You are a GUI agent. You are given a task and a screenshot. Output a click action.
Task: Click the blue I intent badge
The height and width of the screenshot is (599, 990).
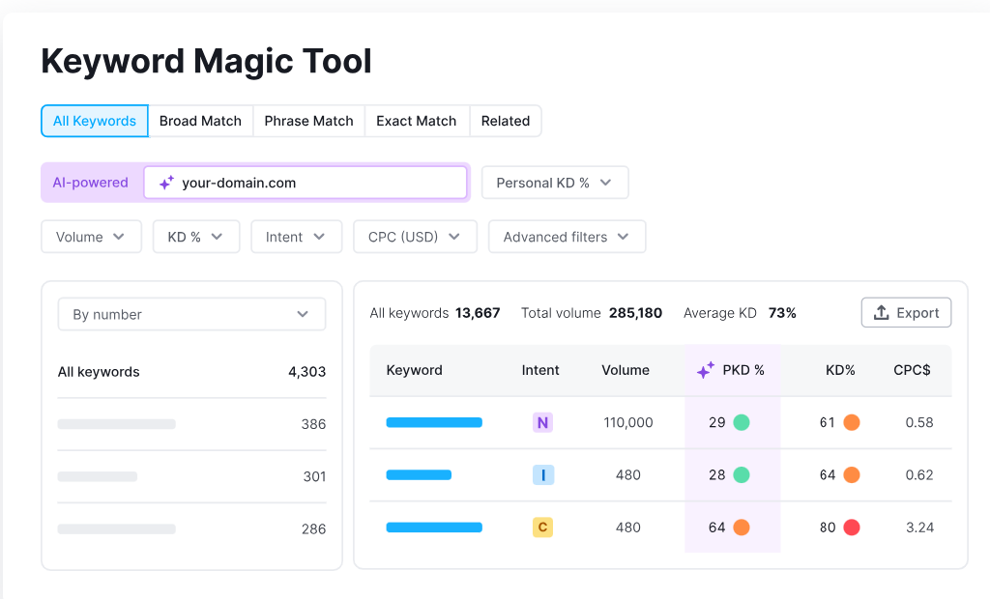pos(542,474)
